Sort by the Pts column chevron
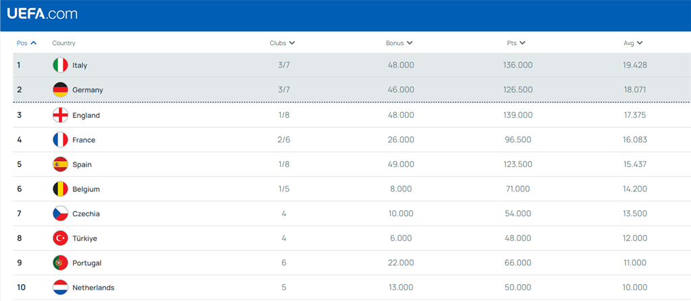Screen dimensions: 691x301 coord(523,43)
